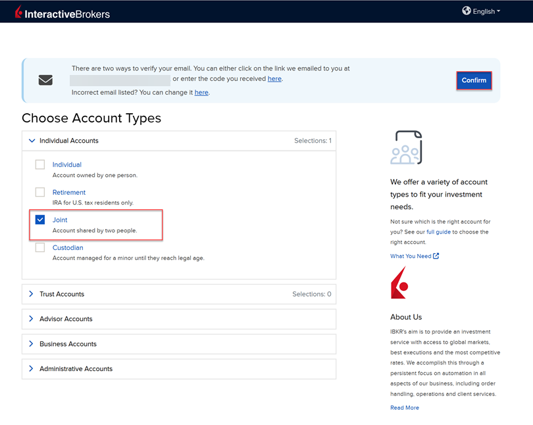Expand the Trust Accounts section

(x=61, y=294)
